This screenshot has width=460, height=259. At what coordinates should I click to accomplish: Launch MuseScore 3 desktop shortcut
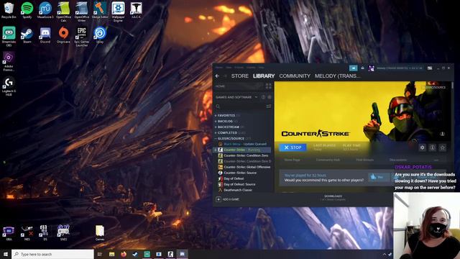click(45, 10)
